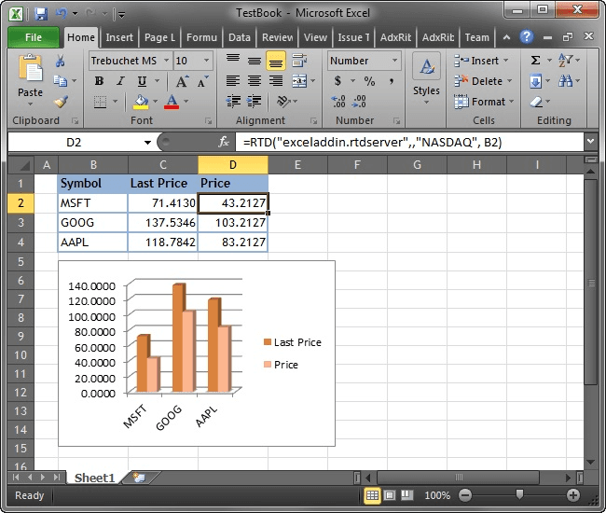Click the Clear eraser icon

tap(536, 102)
